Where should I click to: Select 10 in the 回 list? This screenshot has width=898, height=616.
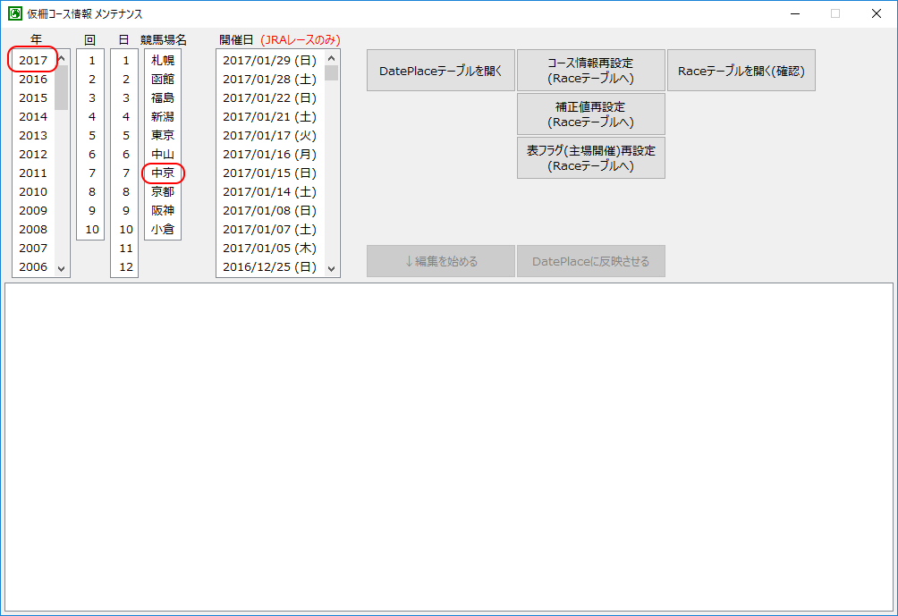tap(91, 230)
